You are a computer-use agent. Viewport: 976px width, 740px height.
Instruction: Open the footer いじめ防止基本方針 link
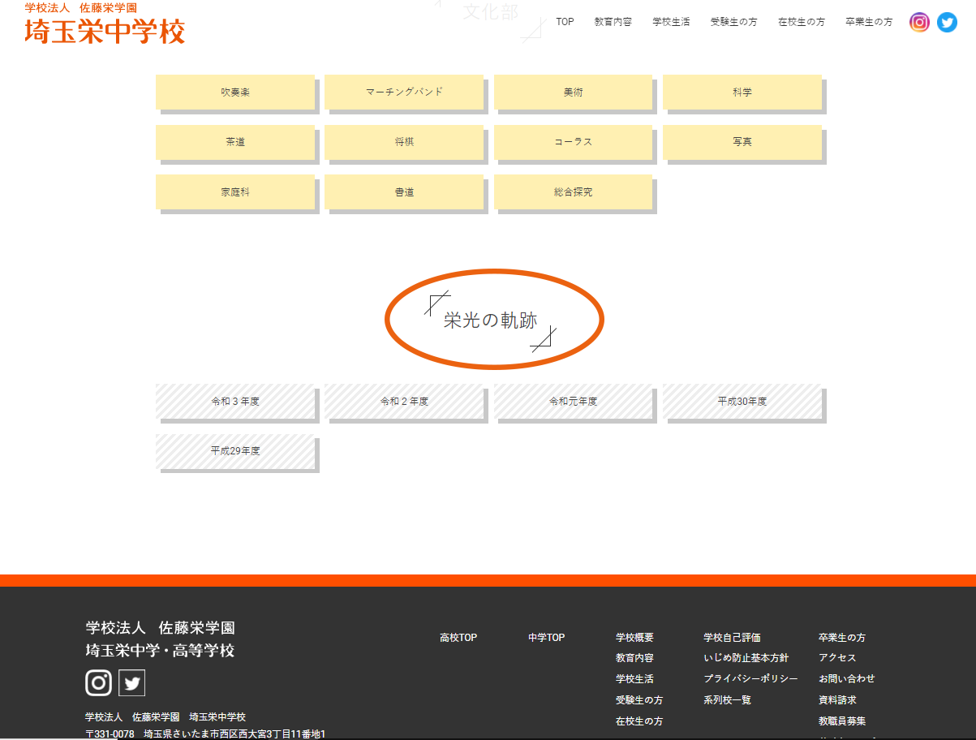[746, 658]
